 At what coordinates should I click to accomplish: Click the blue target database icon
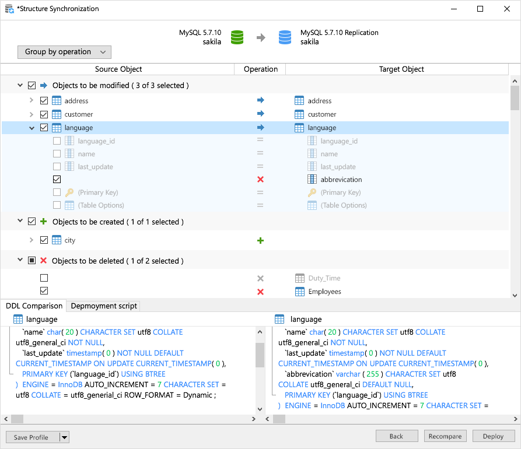coord(285,37)
